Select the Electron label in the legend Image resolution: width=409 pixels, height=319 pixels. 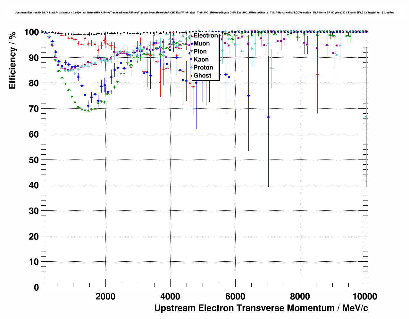coord(205,36)
